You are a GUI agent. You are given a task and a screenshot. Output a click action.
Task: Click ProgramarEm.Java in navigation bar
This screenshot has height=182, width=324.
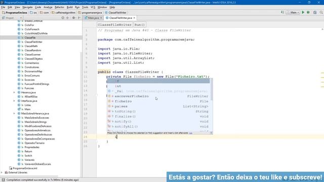(15, 13)
